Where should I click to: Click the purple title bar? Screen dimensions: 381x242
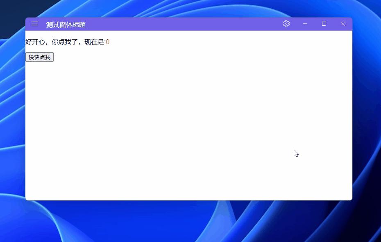tap(184, 24)
